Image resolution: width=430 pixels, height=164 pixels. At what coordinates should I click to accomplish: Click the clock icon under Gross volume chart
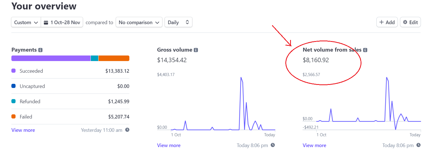click(x=273, y=145)
